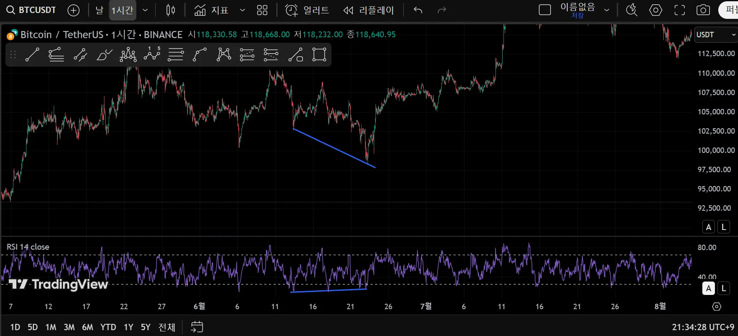Open the USDT currency dropdown
Screen dimensions: 738x336
(x=716, y=35)
